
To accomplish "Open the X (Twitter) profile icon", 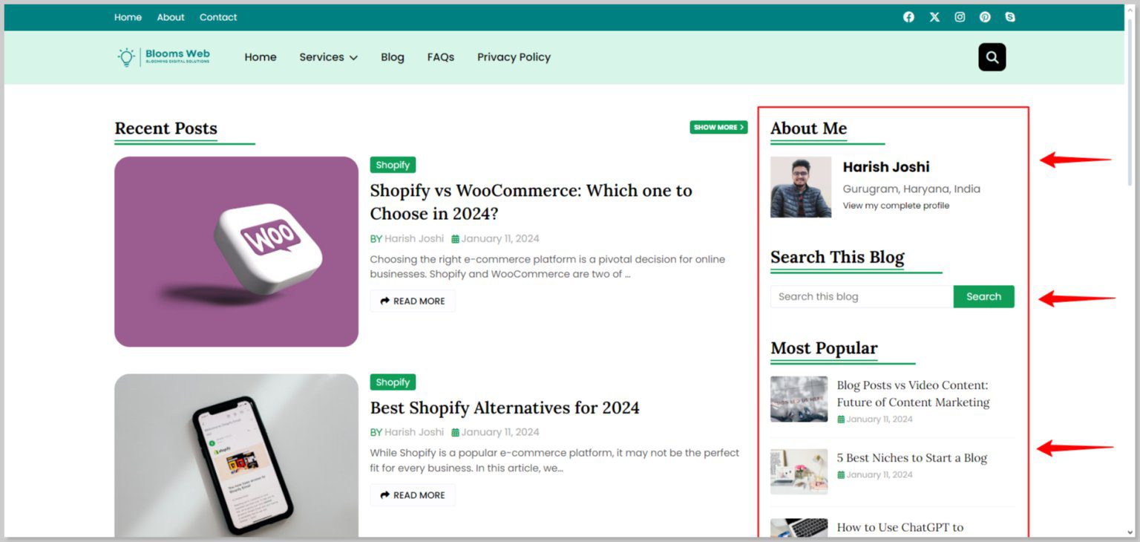I will [x=934, y=16].
